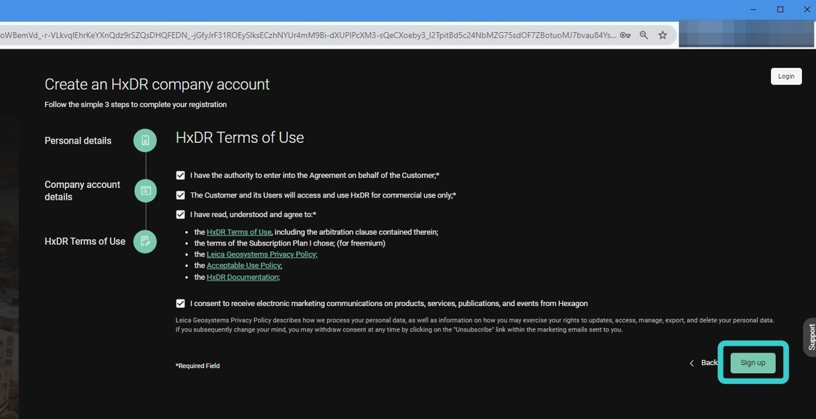Viewport: 816px width, 419px height.
Task: Open the Support side tab
Action: point(811,337)
